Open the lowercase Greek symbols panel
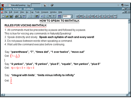Viewport: 131px width, 100px height. [78, 16]
